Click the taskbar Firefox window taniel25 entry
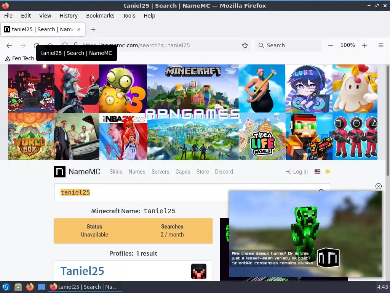Viewport: 390px width, 293px height. [x=85, y=287]
